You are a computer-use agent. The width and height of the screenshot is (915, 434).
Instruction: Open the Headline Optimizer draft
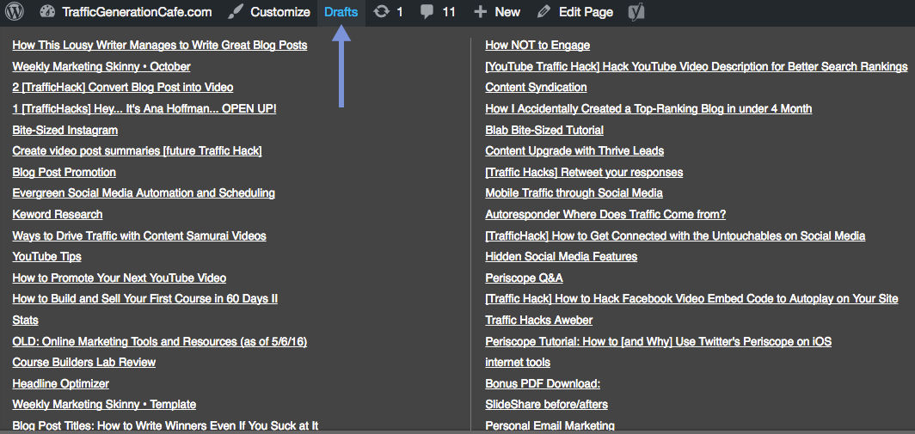61,383
